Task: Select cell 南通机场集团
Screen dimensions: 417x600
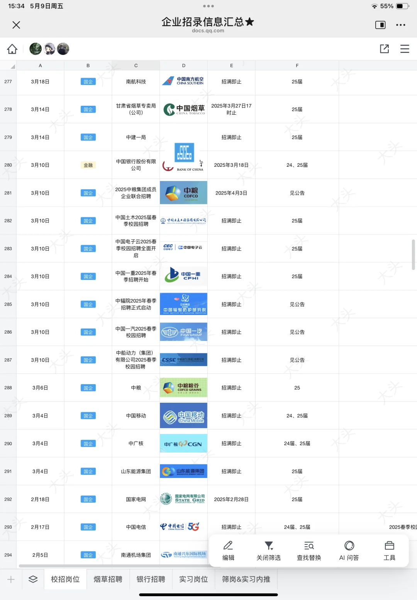Action: tap(136, 555)
